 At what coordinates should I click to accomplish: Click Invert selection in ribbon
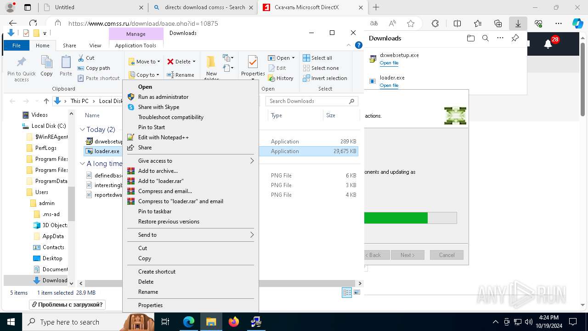325,78
